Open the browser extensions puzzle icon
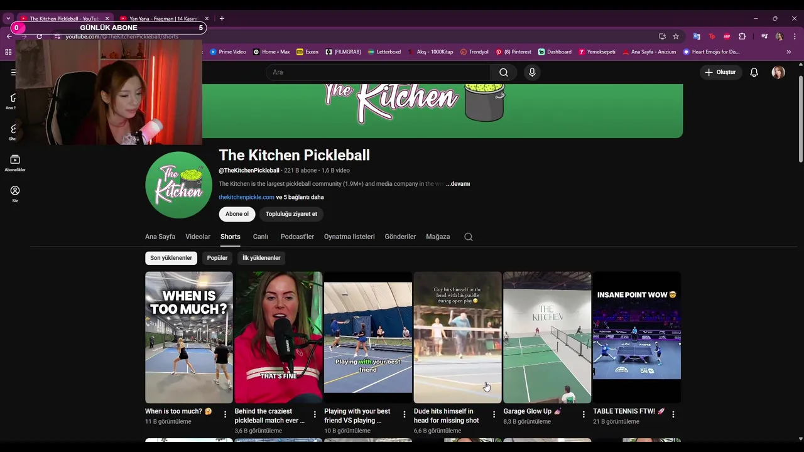 [x=742, y=36]
